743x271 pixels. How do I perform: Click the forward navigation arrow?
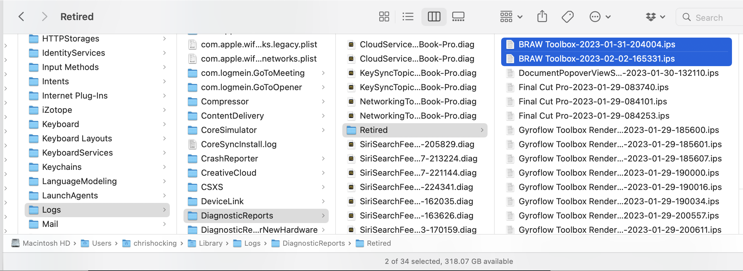[44, 17]
